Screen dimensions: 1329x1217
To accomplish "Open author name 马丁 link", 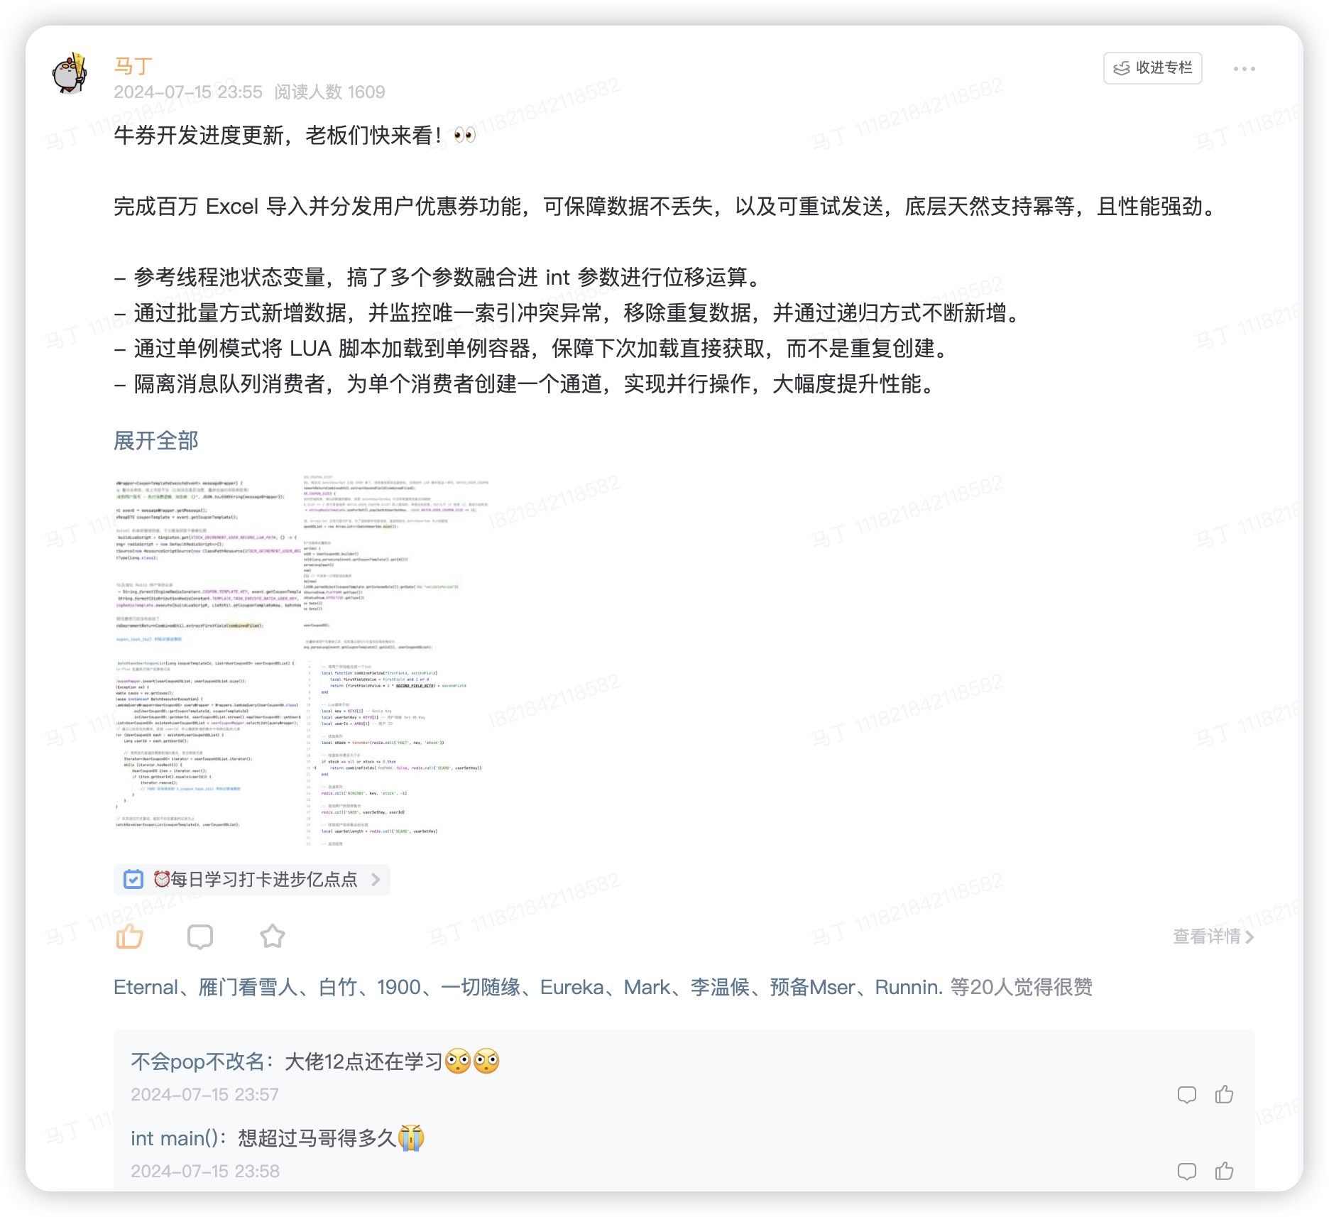I will 133,66.
